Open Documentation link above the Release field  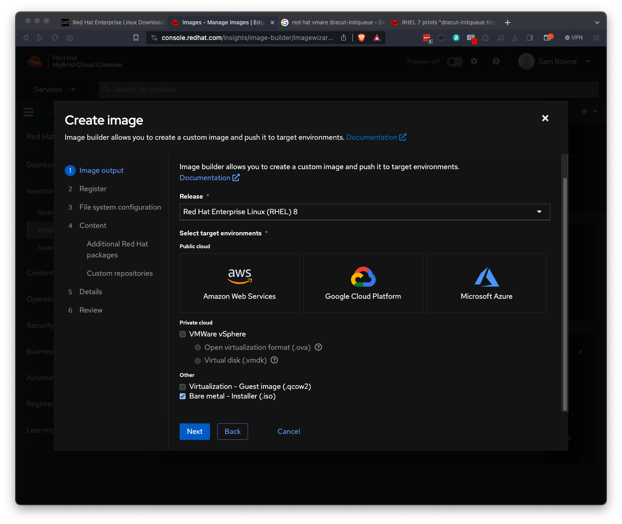click(209, 178)
